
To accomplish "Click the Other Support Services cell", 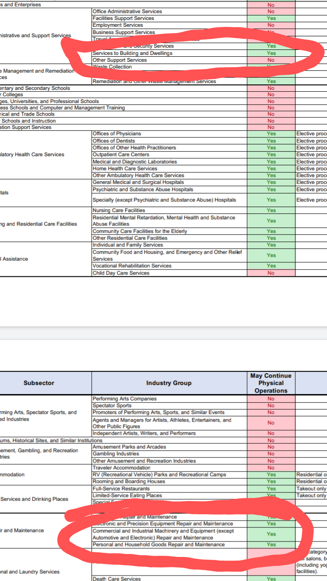I will point(169,60).
